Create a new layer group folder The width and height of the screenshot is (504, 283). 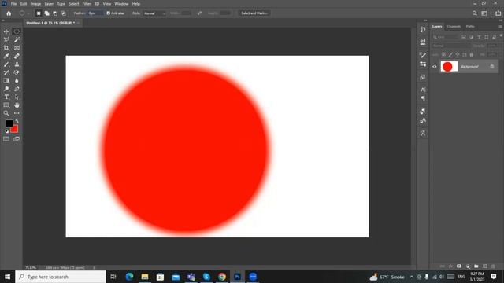pos(476,266)
